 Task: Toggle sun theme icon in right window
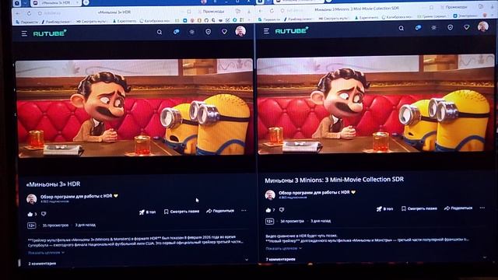click(433, 28)
